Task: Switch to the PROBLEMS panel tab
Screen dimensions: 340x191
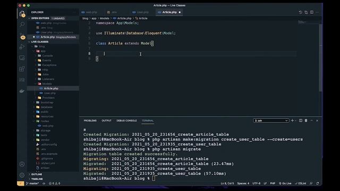Action: [90, 120]
